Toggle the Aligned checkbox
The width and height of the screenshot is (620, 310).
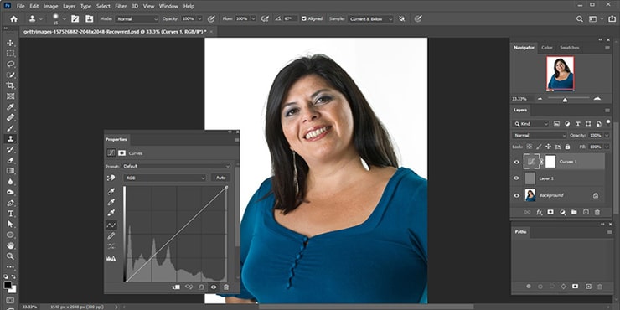click(303, 18)
